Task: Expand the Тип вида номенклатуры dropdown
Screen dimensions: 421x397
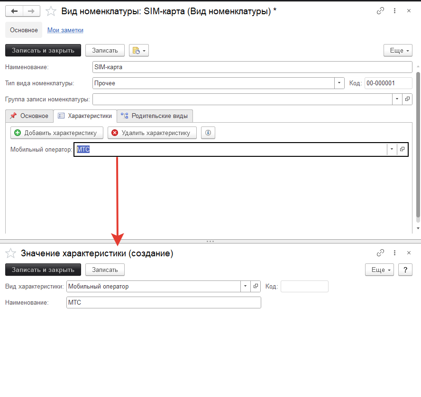Action: pos(339,83)
